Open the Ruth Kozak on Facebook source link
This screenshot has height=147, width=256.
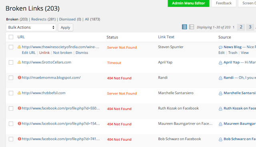[240, 108]
